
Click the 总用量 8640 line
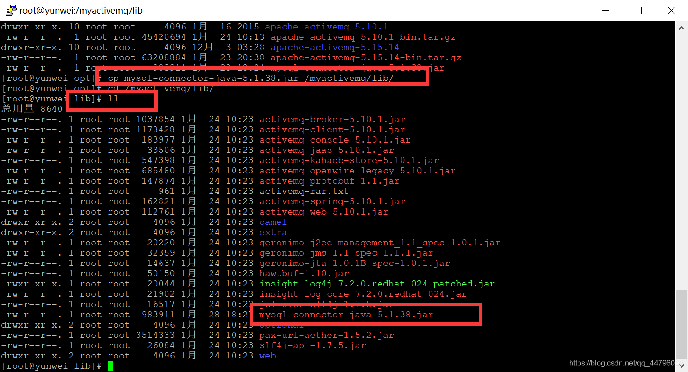pyautogui.click(x=32, y=109)
